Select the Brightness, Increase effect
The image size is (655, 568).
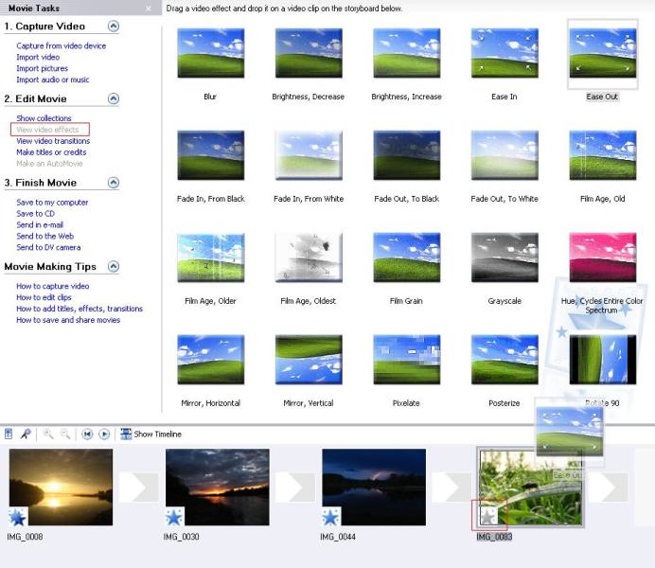(406, 53)
